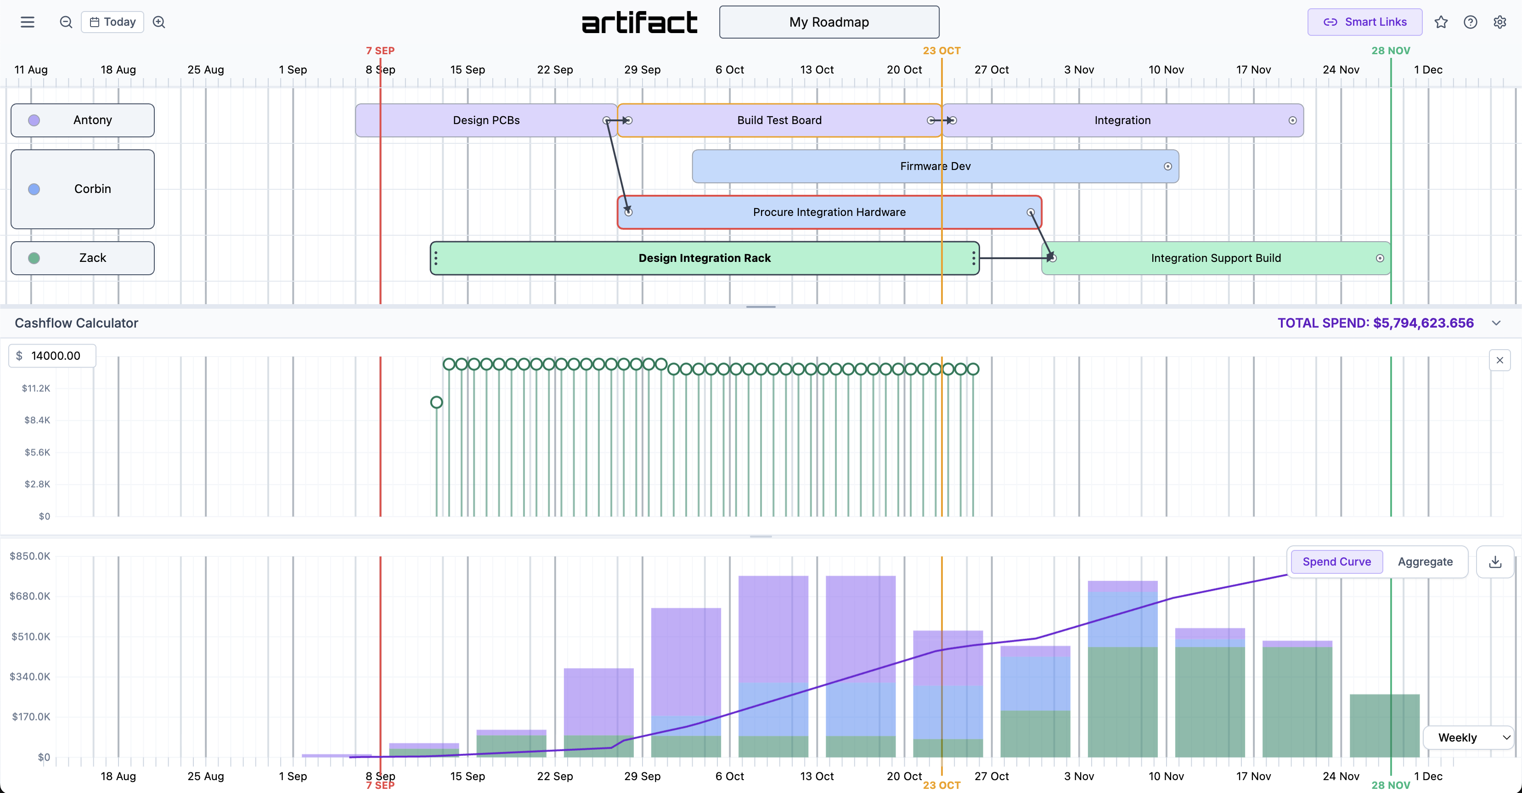Switch to Spend Curve view
The image size is (1522, 793).
1336,561
